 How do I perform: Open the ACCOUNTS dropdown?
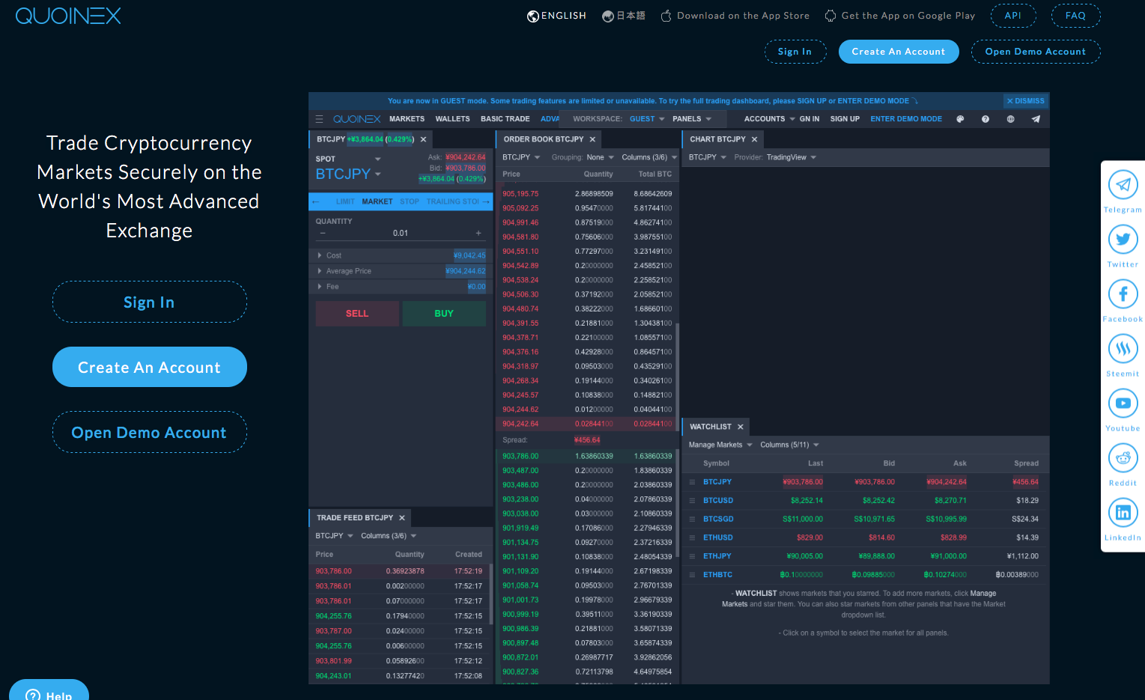[x=770, y=119]
